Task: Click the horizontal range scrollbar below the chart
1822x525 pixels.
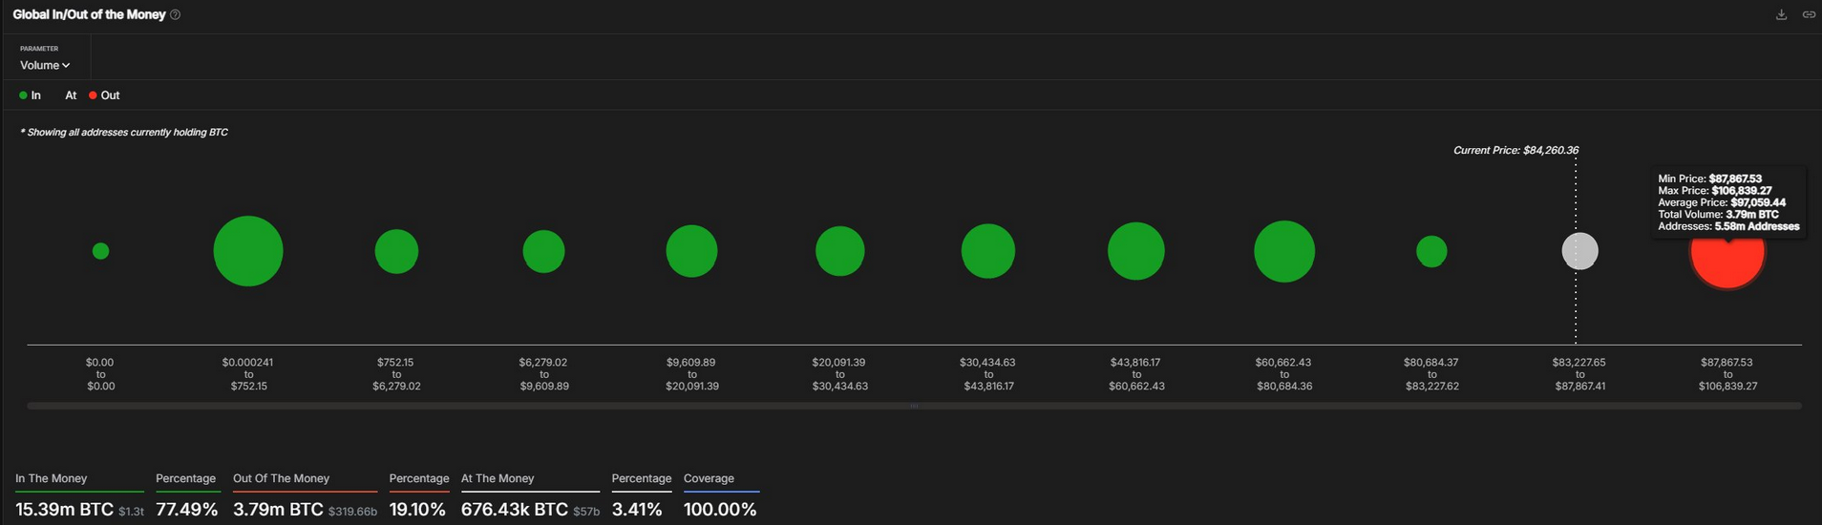Action: click(x=914, y=406)
